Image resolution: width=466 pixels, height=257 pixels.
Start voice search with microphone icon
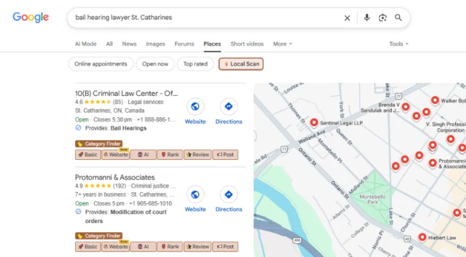coord(366,18)
